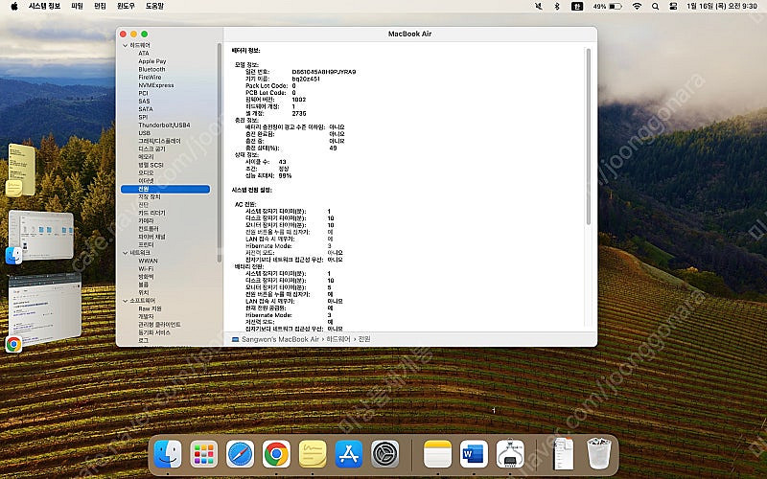Select Thunderbolt/USB4 in the sidebar
767x479 pixels.
pyautogui.click(x=164, y=125)
